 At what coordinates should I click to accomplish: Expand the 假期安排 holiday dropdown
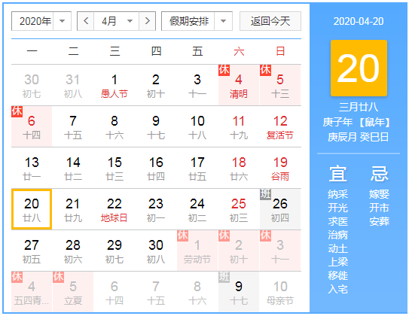[197, 21]
